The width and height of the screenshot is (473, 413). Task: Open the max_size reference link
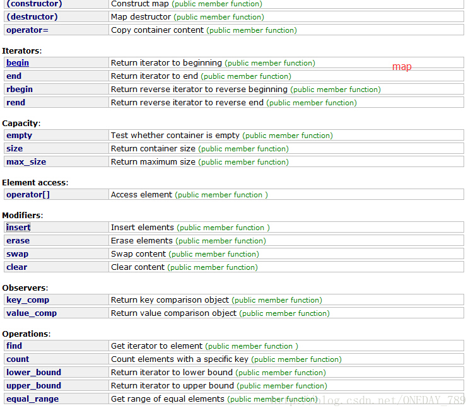[x=26, y=162]
